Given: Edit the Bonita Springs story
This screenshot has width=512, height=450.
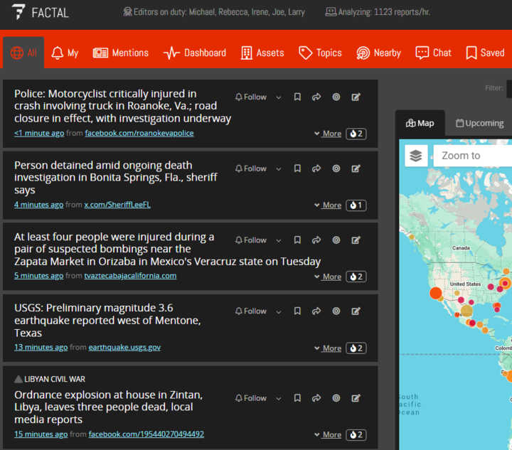Looking at the screenshot, I should 356,168.
